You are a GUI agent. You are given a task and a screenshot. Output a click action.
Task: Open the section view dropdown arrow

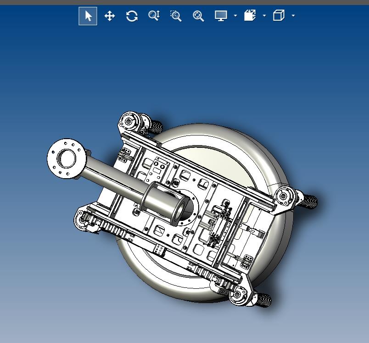tap(264, 16)
